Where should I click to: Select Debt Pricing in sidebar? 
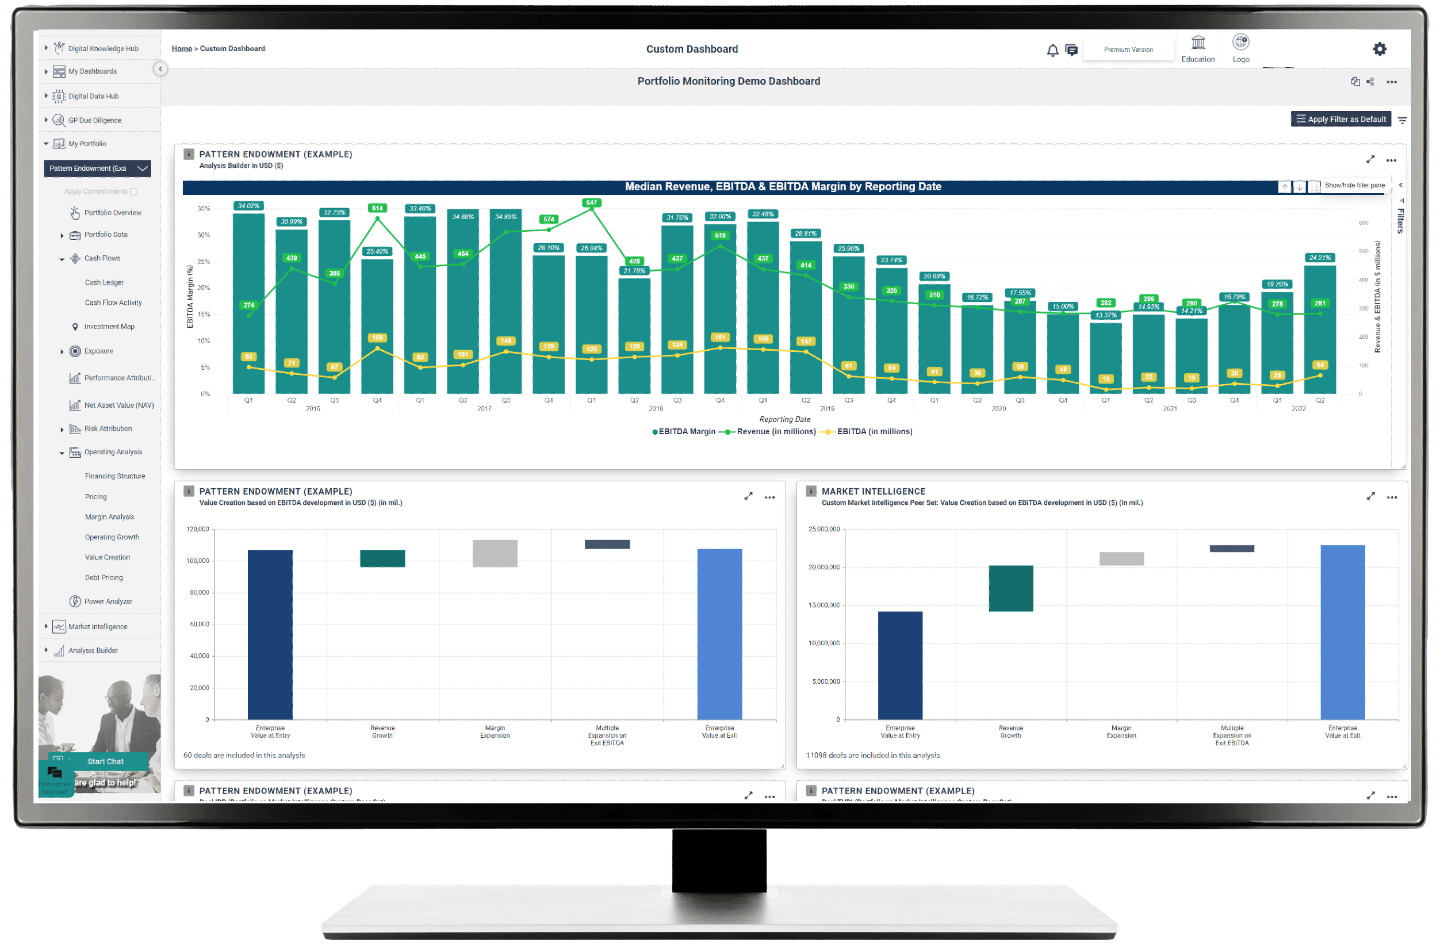104,578
